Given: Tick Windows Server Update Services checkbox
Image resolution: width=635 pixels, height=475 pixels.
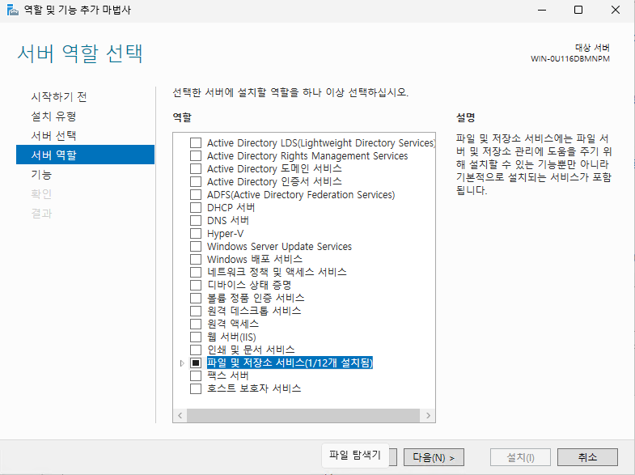Looking at the screenshot, I should coord(196,247).
